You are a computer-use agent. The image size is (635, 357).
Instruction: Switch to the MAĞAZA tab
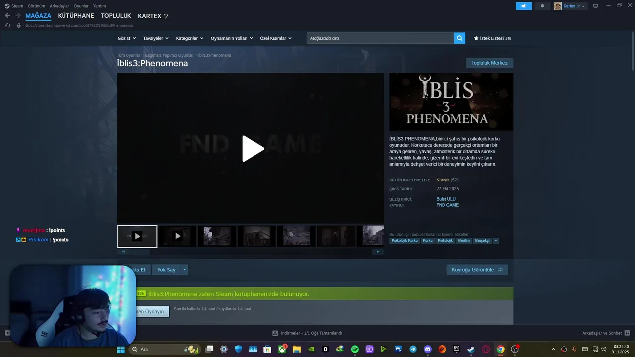(x=38, y=16)
